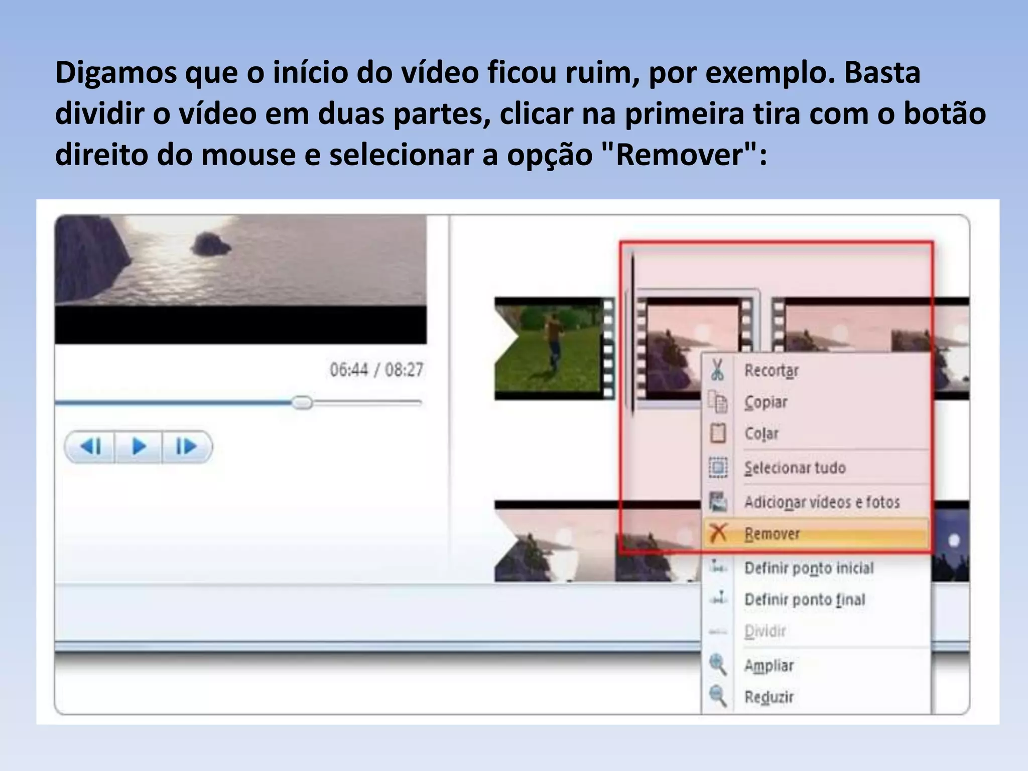Choose Copiar in the context menu

pyautogui.click(x=817, y=402)
